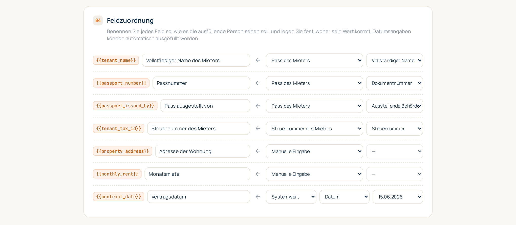Open the Steuernummer attribute dropdown

tap(395, 129)
